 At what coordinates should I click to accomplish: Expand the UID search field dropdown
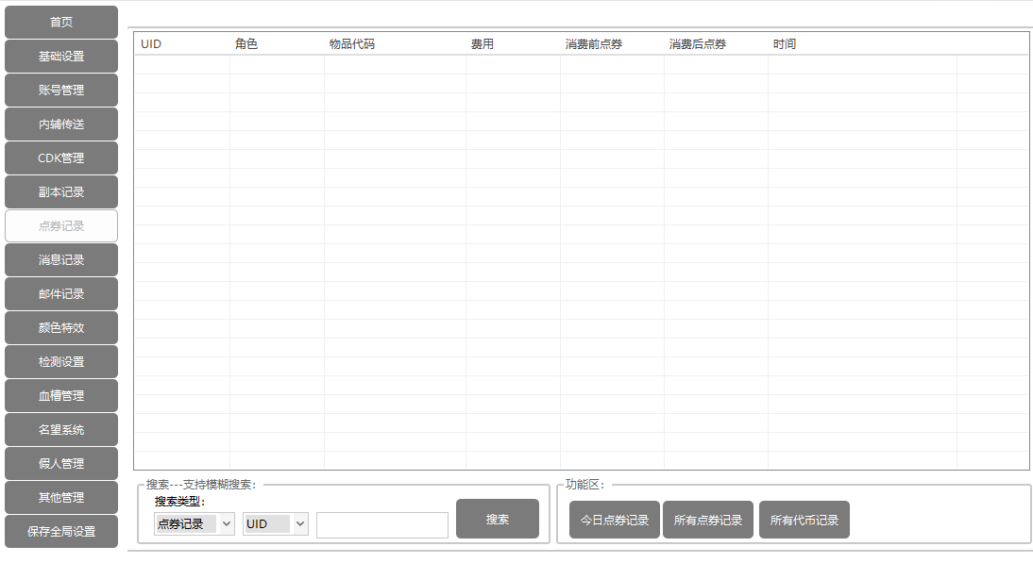pyautogui.click(x=276, y=524)
